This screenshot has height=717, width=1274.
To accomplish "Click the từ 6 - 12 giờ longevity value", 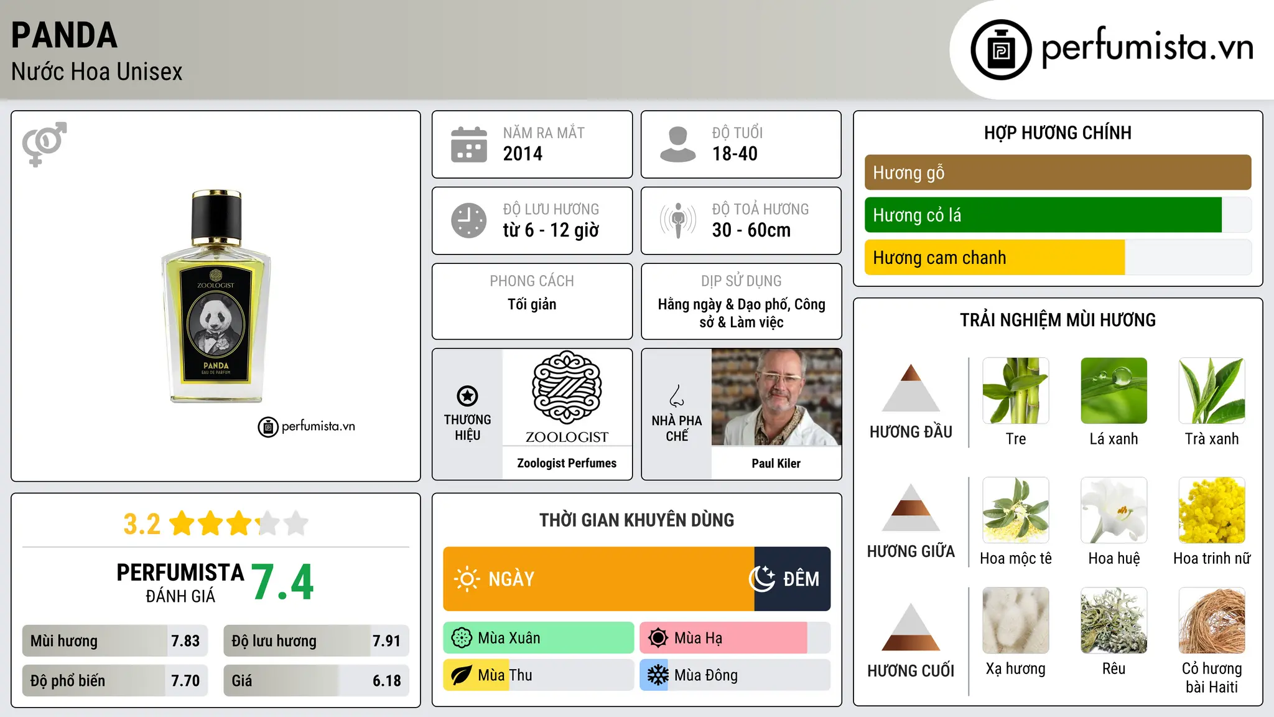I will tap(551, 230).
